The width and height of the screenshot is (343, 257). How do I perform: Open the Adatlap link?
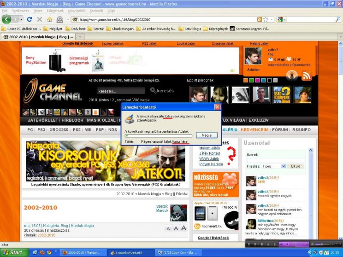click(x=253, y=70)
